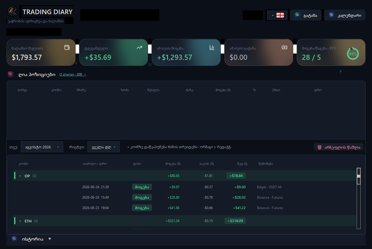Click the trash icon in delete button
This screenshot has width=372, height=249.
pyautogui.click(x=319, y=147)
